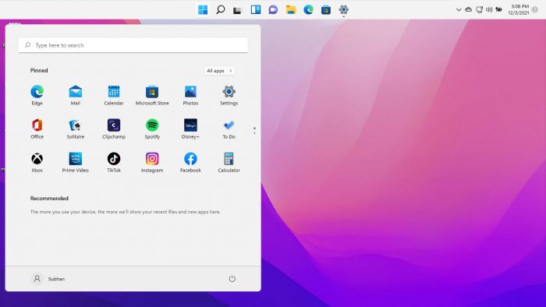Screen dimensions: 546x307
Task: Open Edge browser from the taskbar
Action: [308, 9]
